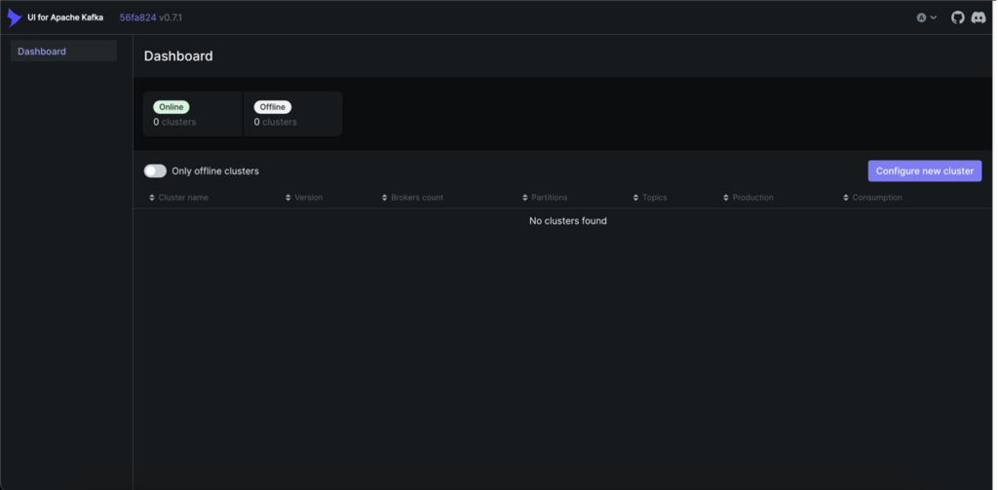Sort table by Production column header
The image size is (998, 490).
click(x=752, y=198)
